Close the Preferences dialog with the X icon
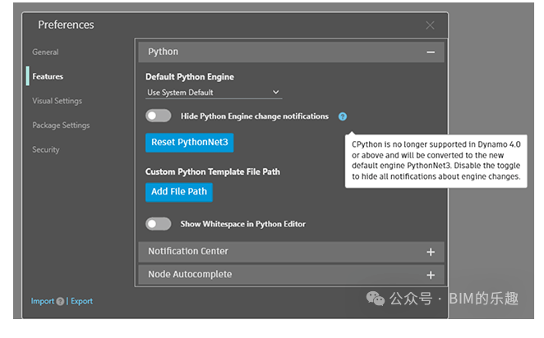Viewport: 544px width, 338px height. [430, 25]
